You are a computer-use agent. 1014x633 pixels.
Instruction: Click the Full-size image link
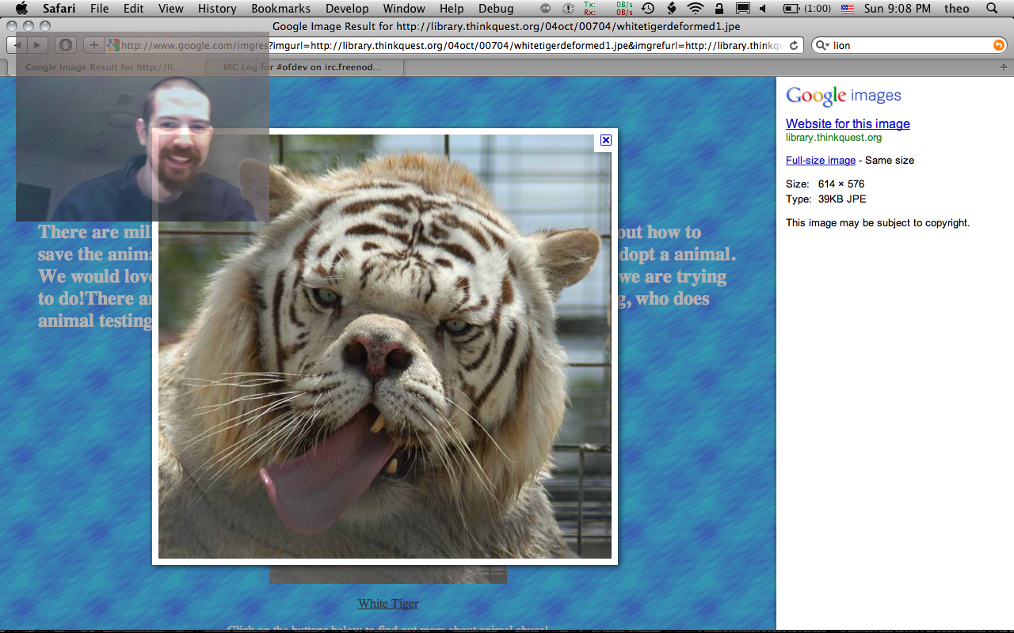[x=820, y=161]
